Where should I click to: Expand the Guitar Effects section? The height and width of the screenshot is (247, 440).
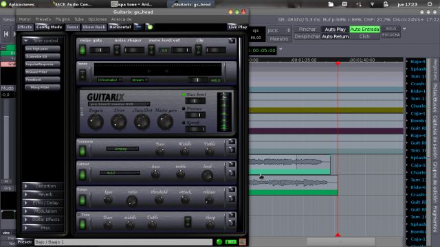click(43, 220)
